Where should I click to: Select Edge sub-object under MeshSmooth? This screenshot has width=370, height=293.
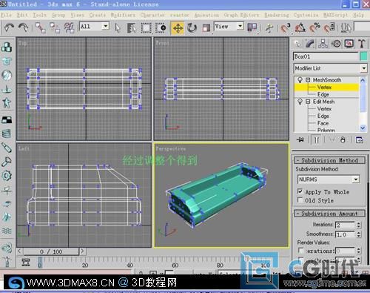[x=323, y=94]
